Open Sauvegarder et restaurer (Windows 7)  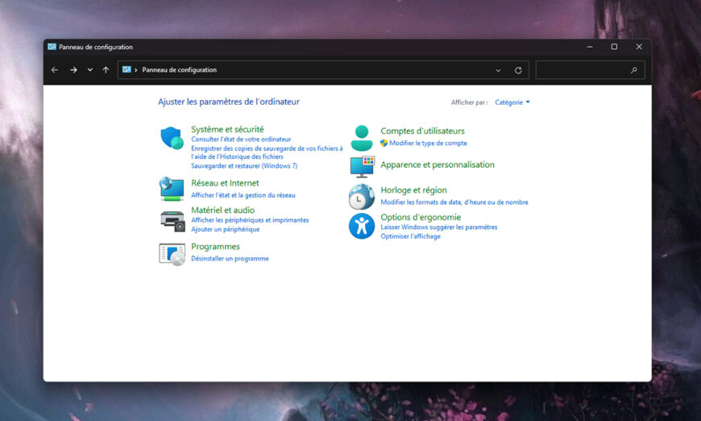coord(244,165)
